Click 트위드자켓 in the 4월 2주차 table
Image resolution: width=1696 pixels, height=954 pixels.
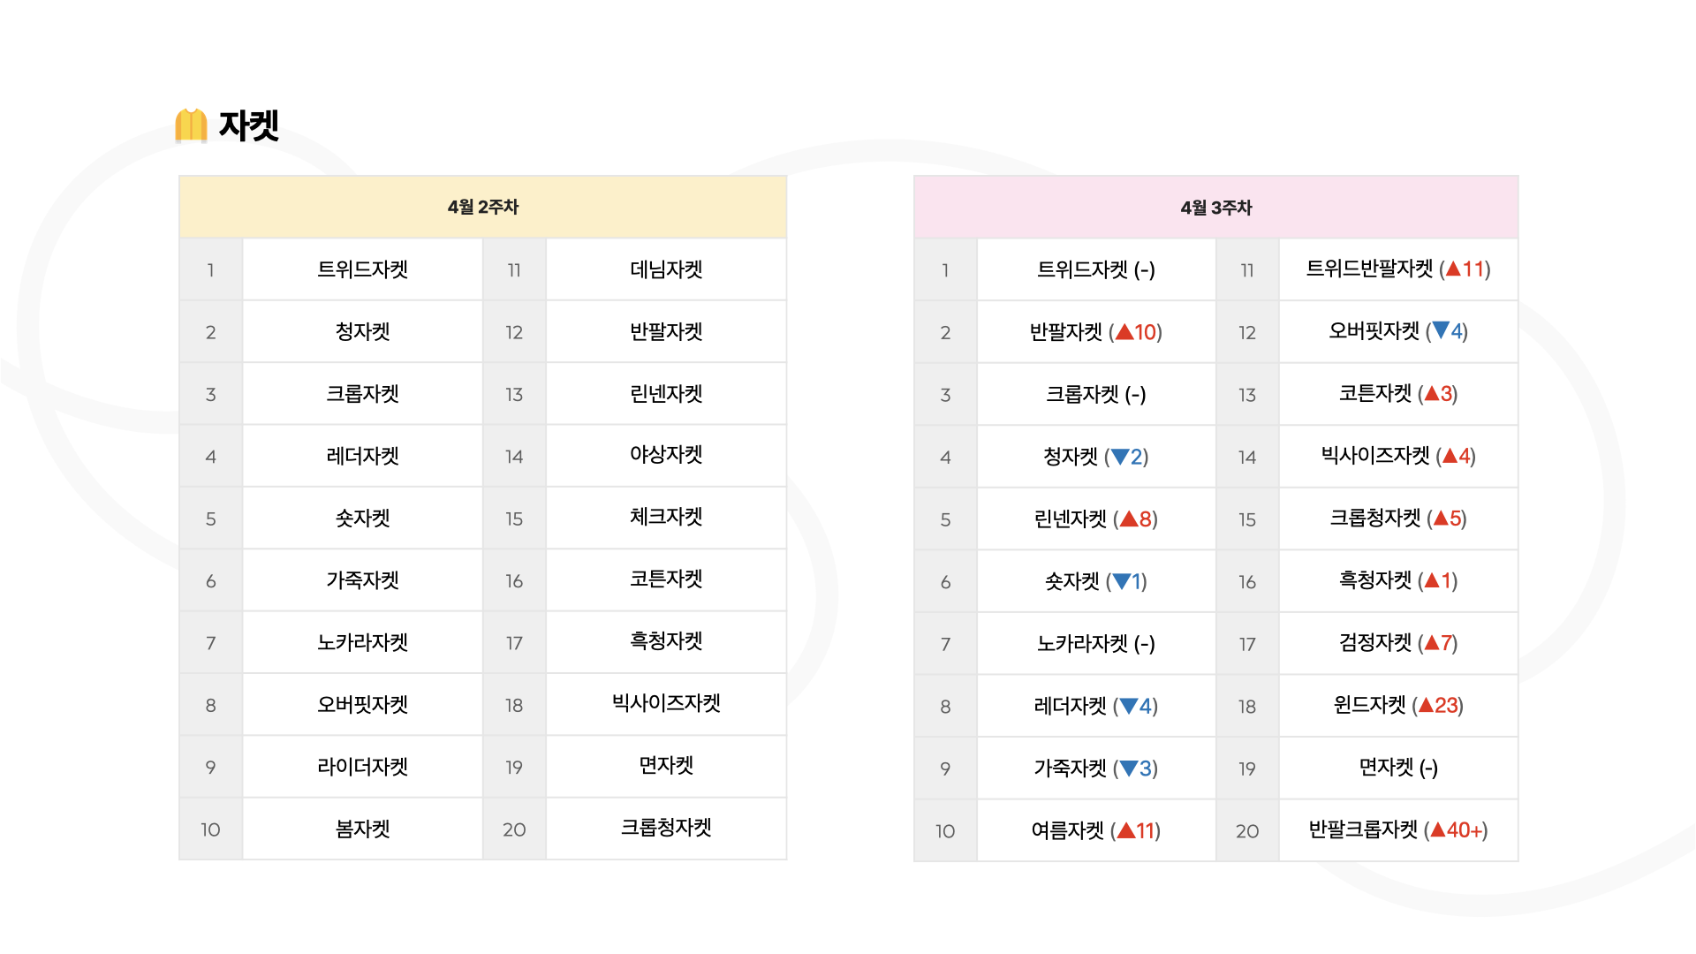tap(363, 269)
